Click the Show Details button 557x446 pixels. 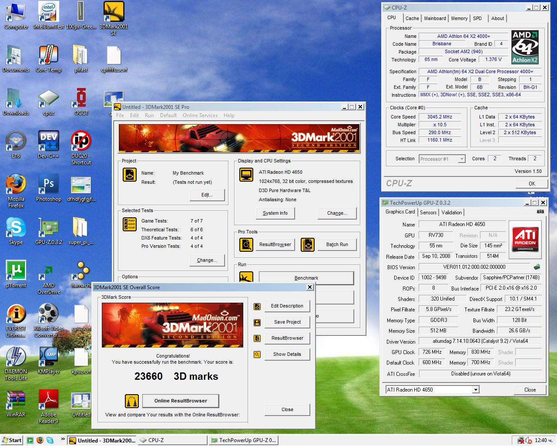coord(287,354)
